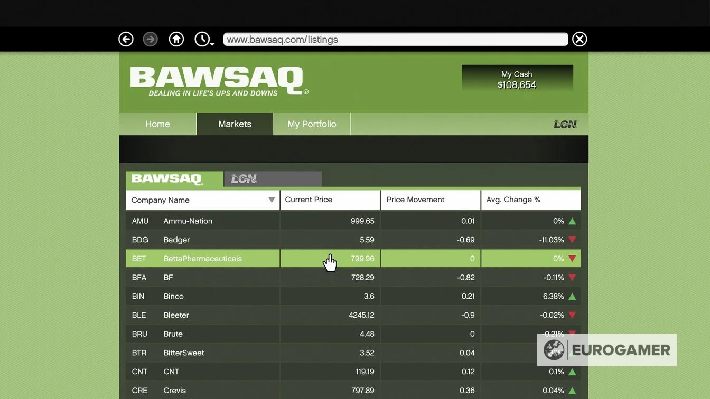This screenshot has height=399, width=710.
Task: Go to the Home menu tab
Action: (x=157, y=124)
